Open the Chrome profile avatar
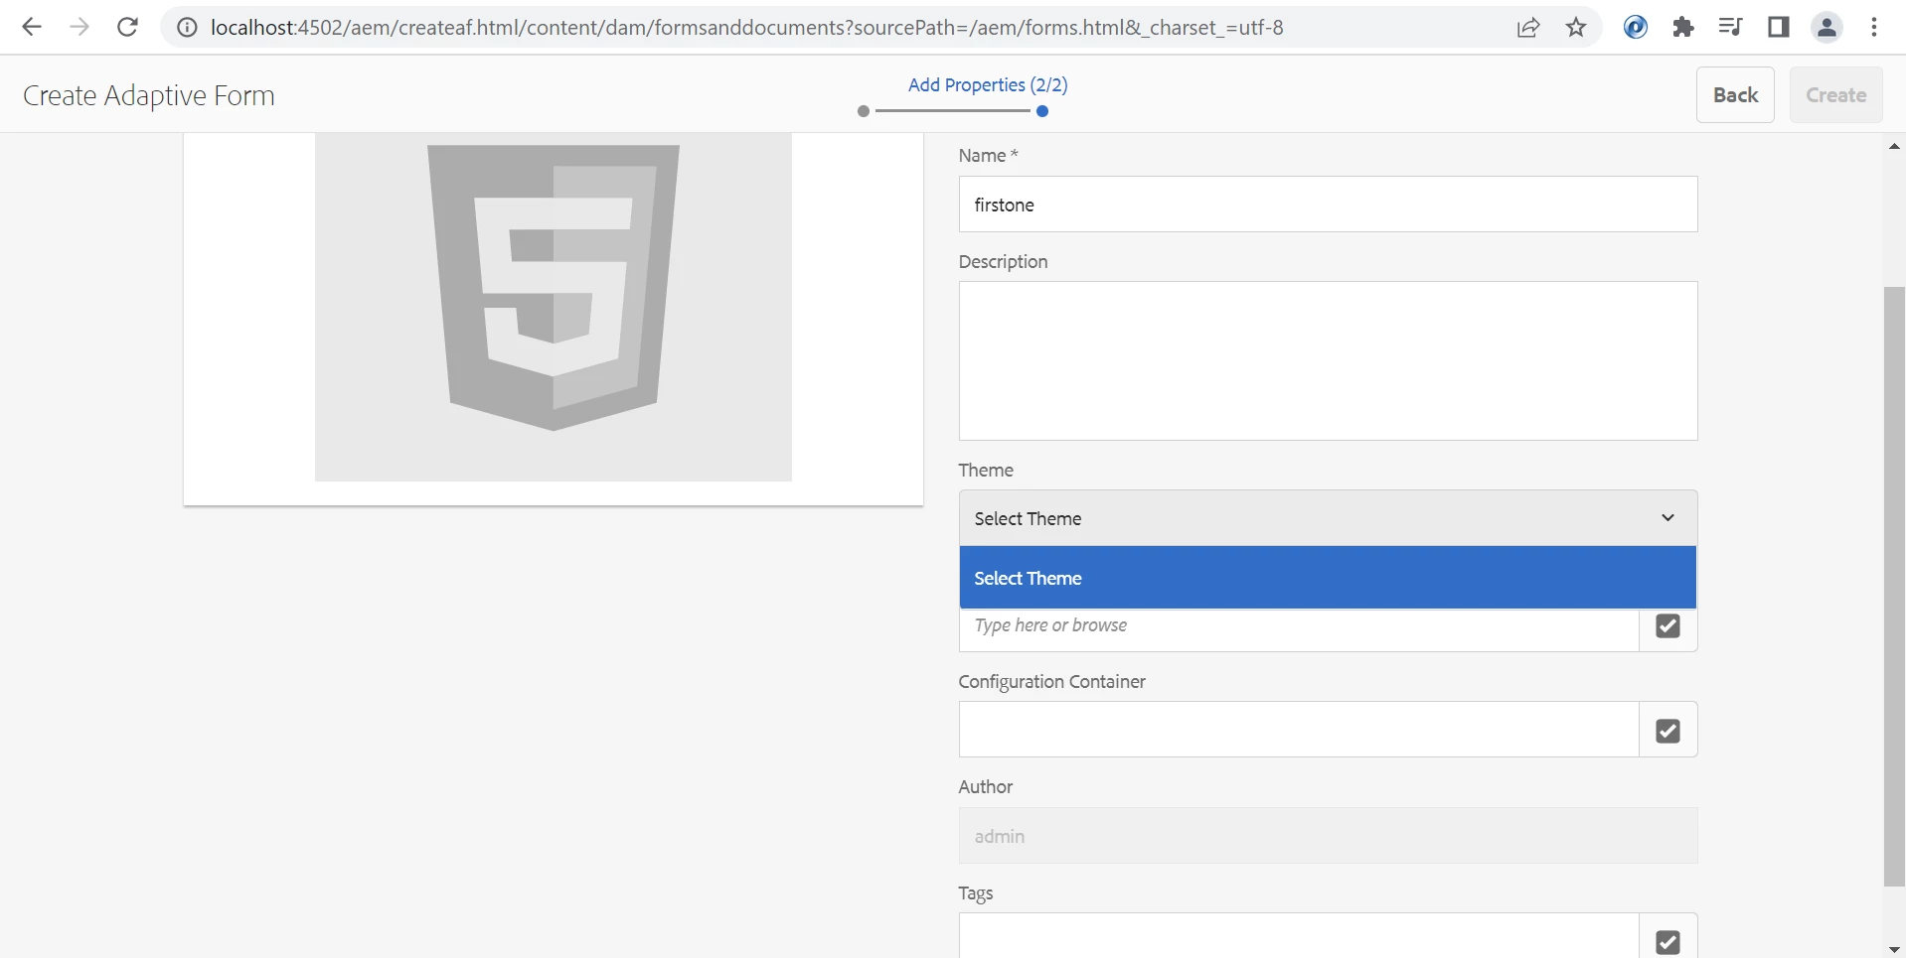Image resolution: width=1906 pixels, height=958 pixels. pos(1827,28)
